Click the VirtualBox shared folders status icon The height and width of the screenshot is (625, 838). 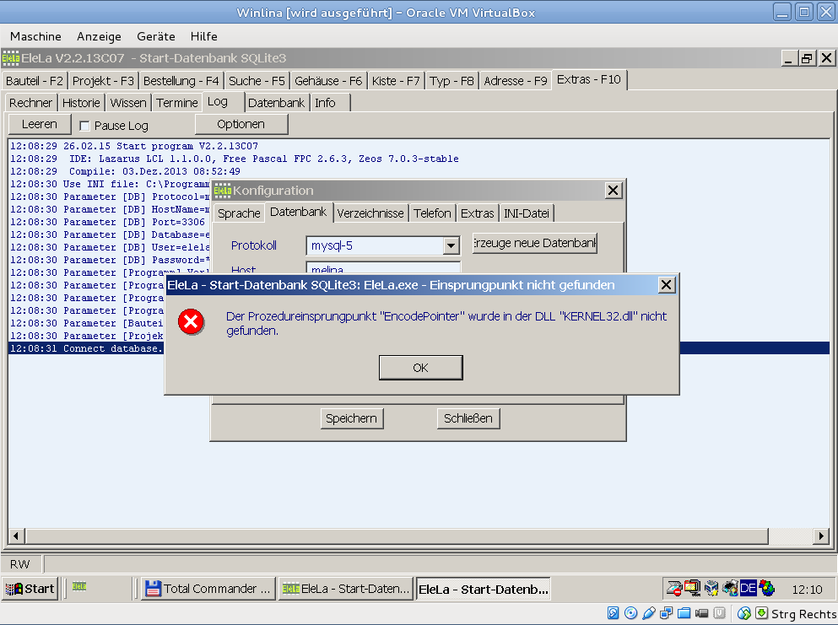684,612
